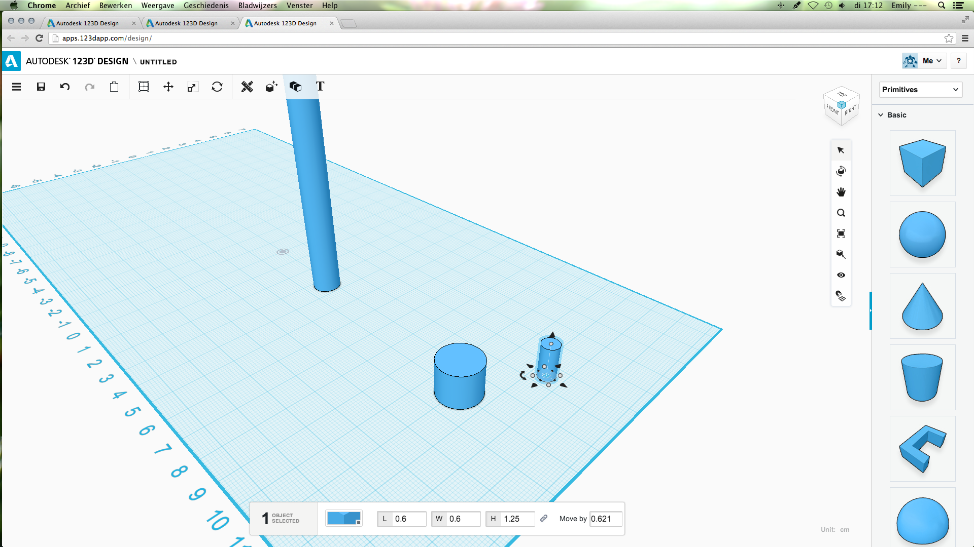The image size is (974, 547).
Task: Open the Bladwijzers menu
Action: [258, 6]
